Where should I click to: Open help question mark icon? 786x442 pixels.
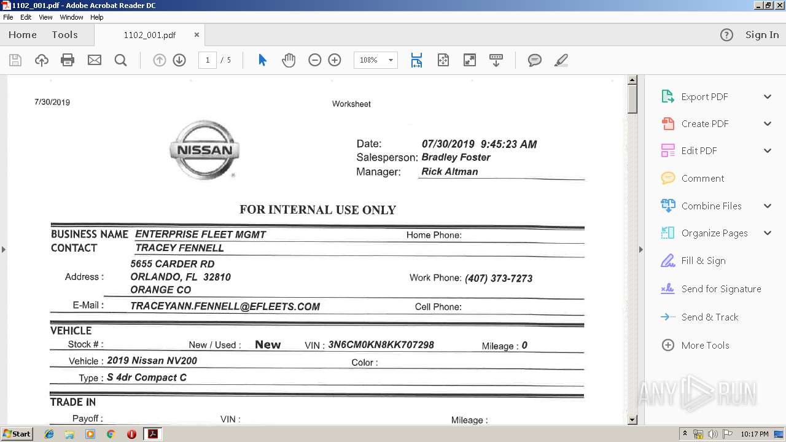pos(726,35)
